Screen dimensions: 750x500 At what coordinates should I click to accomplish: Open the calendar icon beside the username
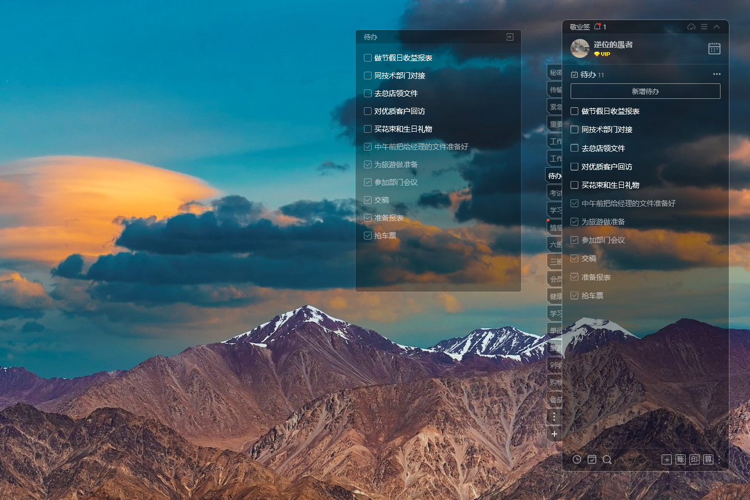[714, 49]
